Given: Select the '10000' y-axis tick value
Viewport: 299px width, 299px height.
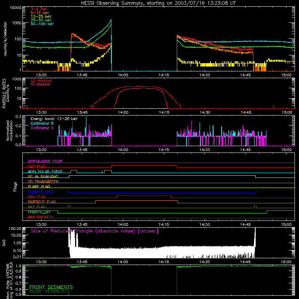Looking at the screenshot, I should coord(16,8).
